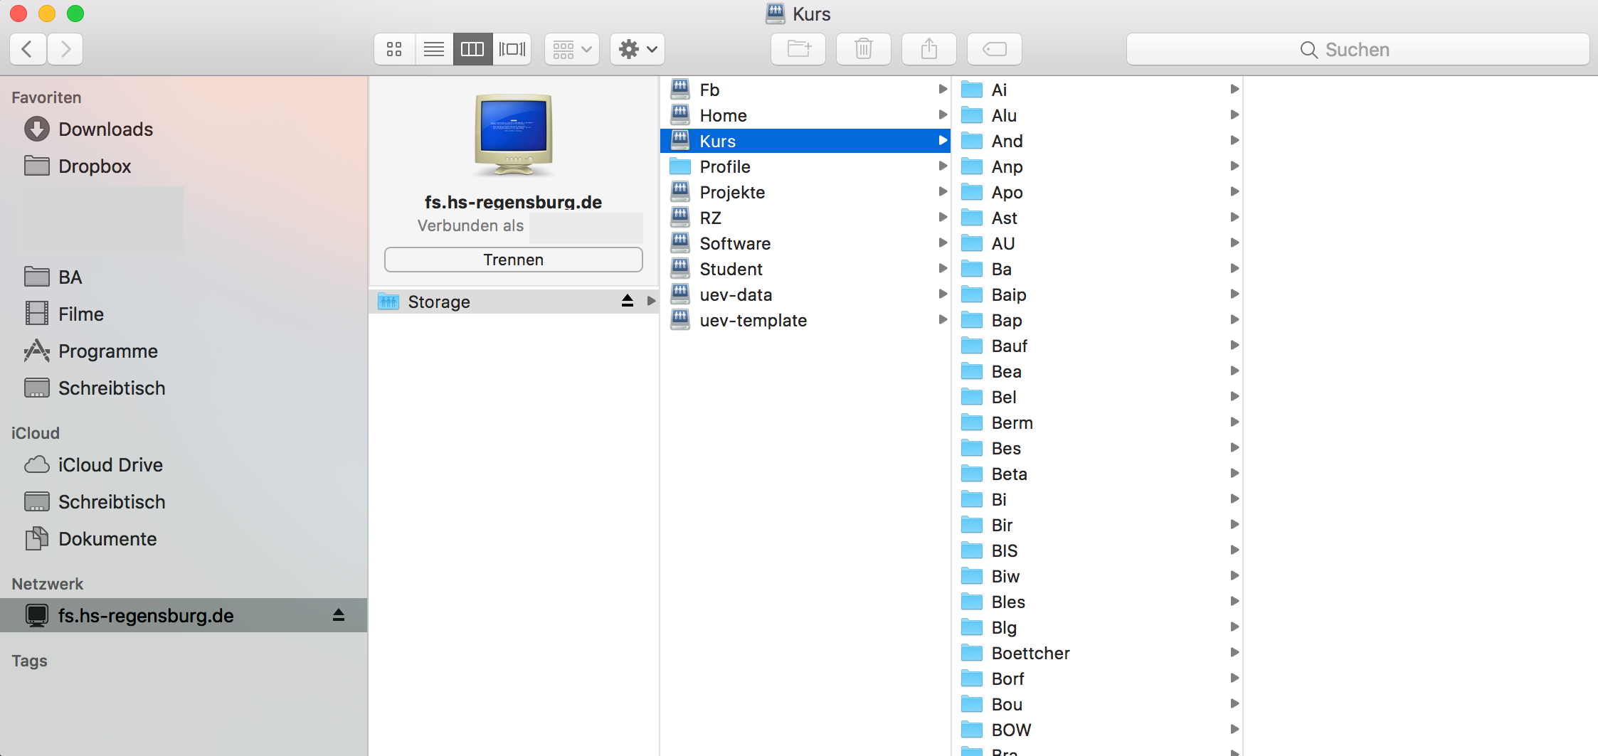Screen dimensions: 1598x756
Task: Eject the Storage volume
Action: (627, 301)
